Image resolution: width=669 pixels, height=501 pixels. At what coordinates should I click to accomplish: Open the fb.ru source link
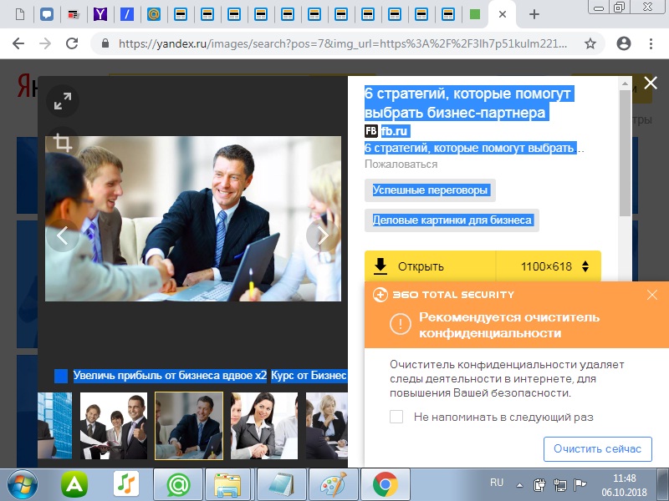tap(395, 131)
